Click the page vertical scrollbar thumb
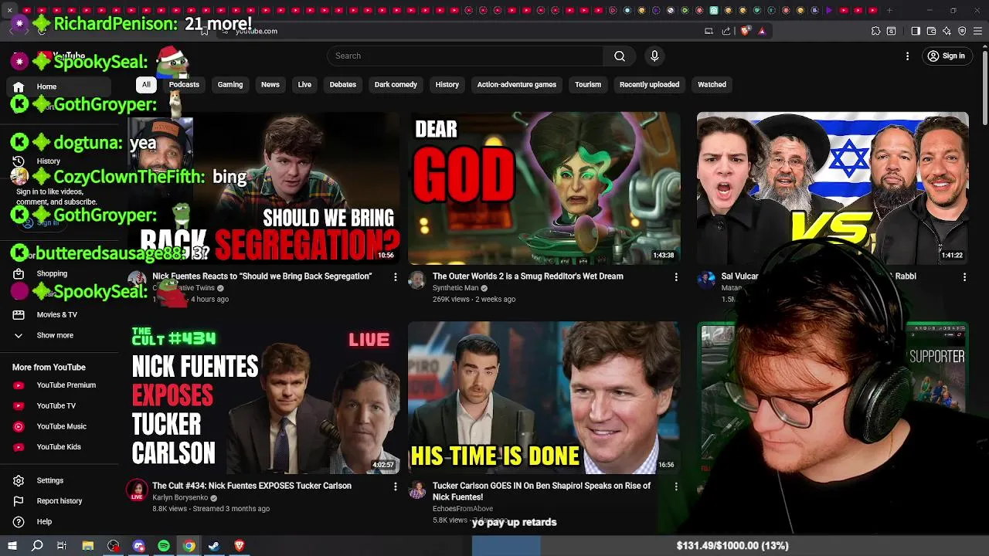 (x=984, y=87)
